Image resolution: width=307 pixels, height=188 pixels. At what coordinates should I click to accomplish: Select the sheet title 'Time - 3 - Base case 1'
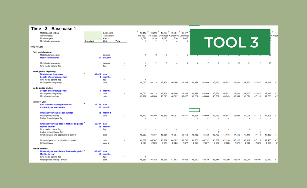[53, 29]
